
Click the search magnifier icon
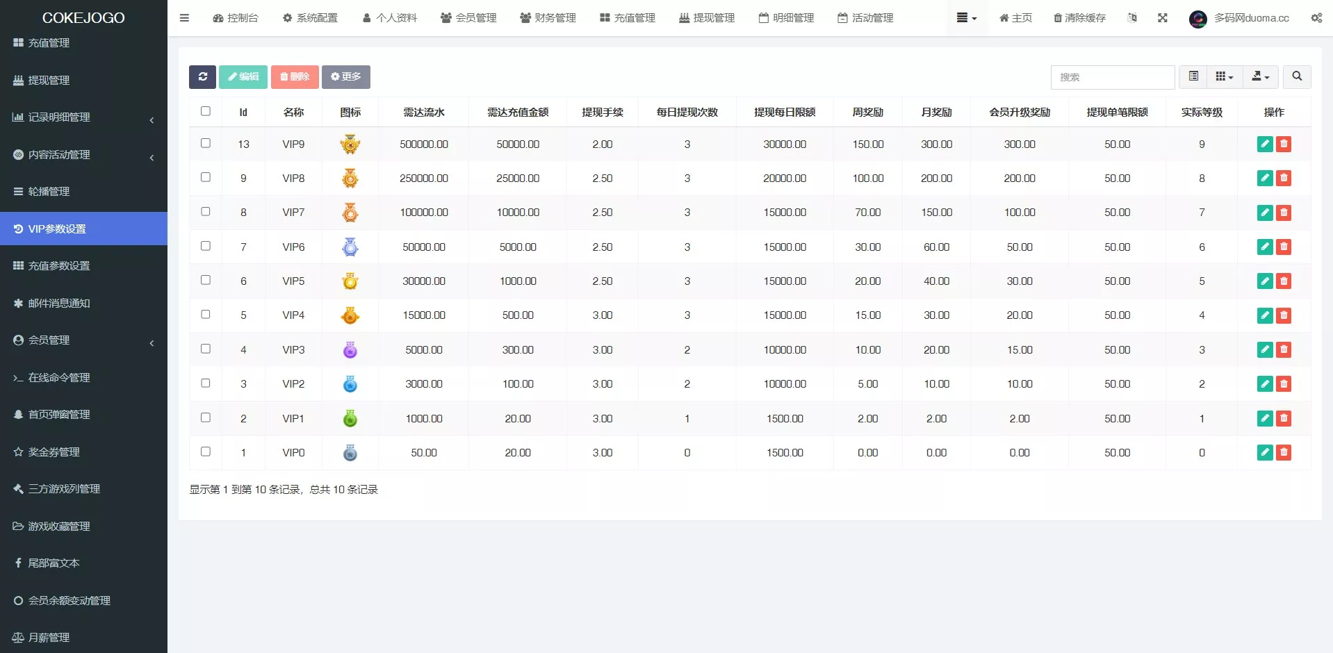pyautogui.click(x=1296, y=77)
